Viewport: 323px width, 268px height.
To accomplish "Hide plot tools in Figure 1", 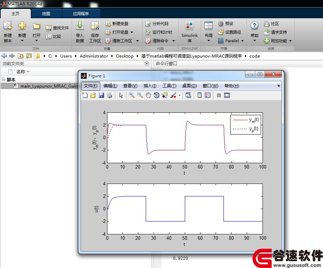I will coord(219,95).
